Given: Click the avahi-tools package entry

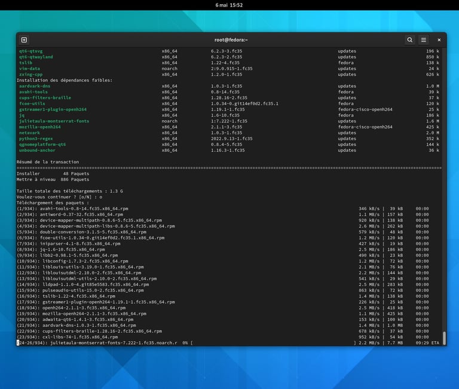Looking at the screenshot, I should pyautogui.click(x=33, y=92).
